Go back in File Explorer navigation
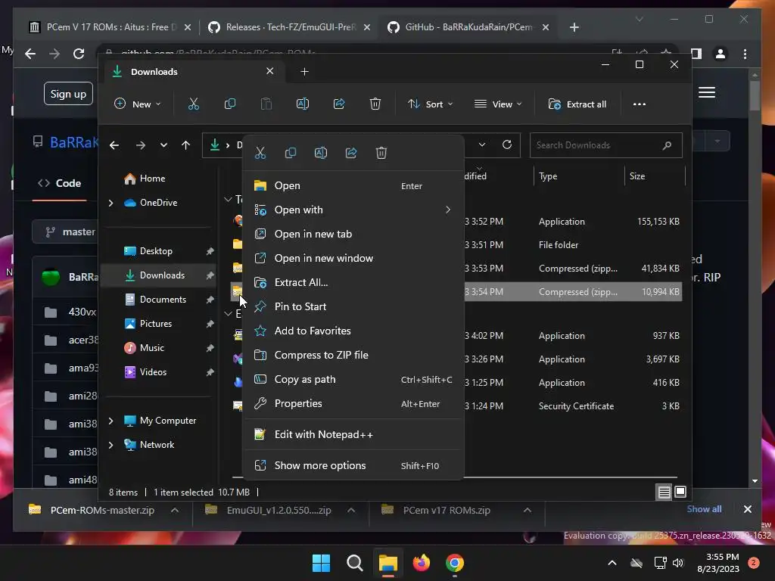Screen dimensions: 775x581 coord(114,145)
